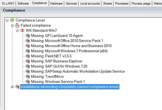Click the icon next to Missing: GFI LanGuard 10 Agent
The width and height of the screenshot is (162, 110).
pos(28,36)
